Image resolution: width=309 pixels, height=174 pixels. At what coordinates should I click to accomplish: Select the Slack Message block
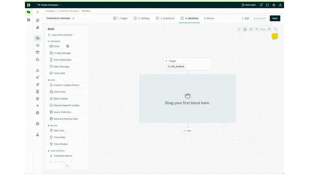click(x=67, y=67)
